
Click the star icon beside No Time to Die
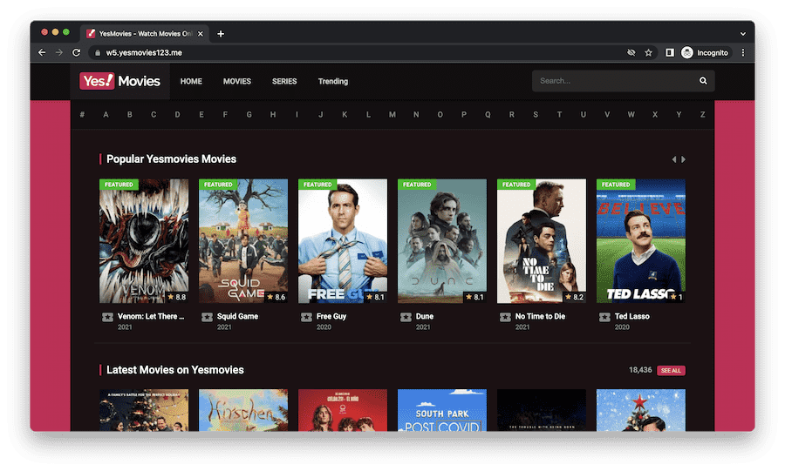coord(505,317)
